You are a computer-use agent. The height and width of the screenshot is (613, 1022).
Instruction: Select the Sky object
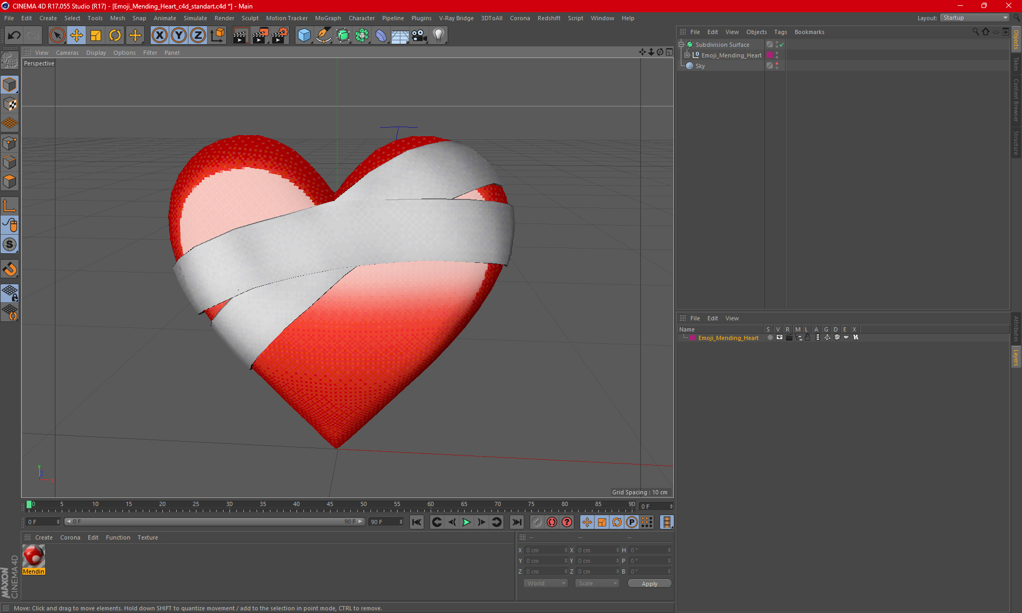(x=700, y=66)
